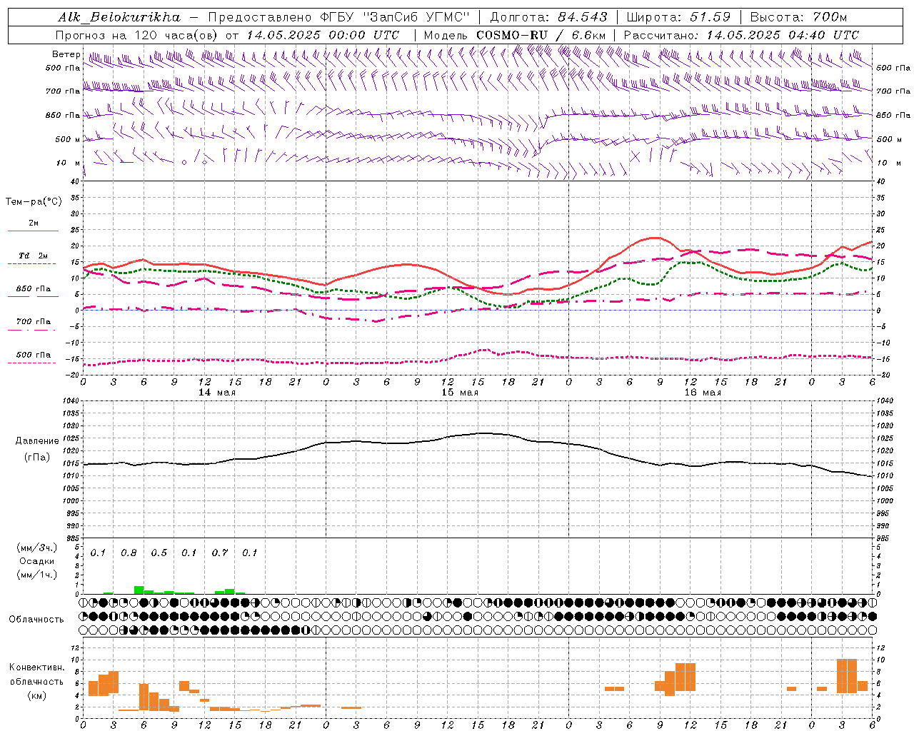The width and height of the screenshot is (914, 731).
Task: Click 'Рассчитано: 14.05.2025 04:40 UTC' timestamp
Action: [x=741, y=35]
